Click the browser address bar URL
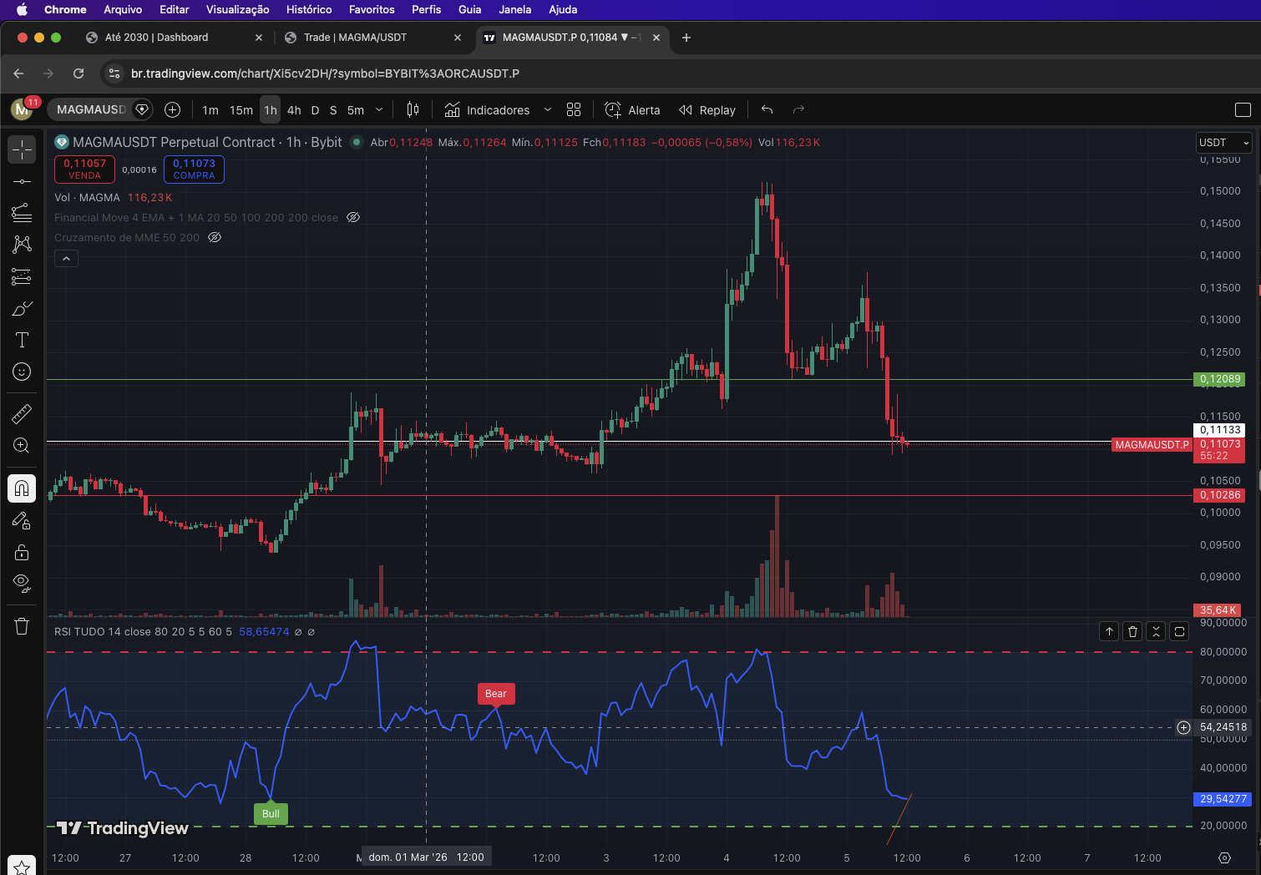The height and width of the screenshot is (875, 1261). pos(325,73)
